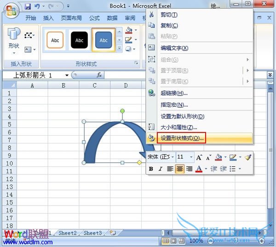Save the workbook with the floppy icon
The image size is (276, 247).
[x=28, y=6]
